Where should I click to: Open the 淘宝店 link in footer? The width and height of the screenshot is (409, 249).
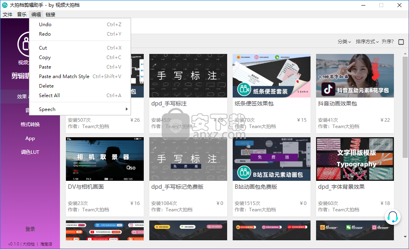pos(46,244)
